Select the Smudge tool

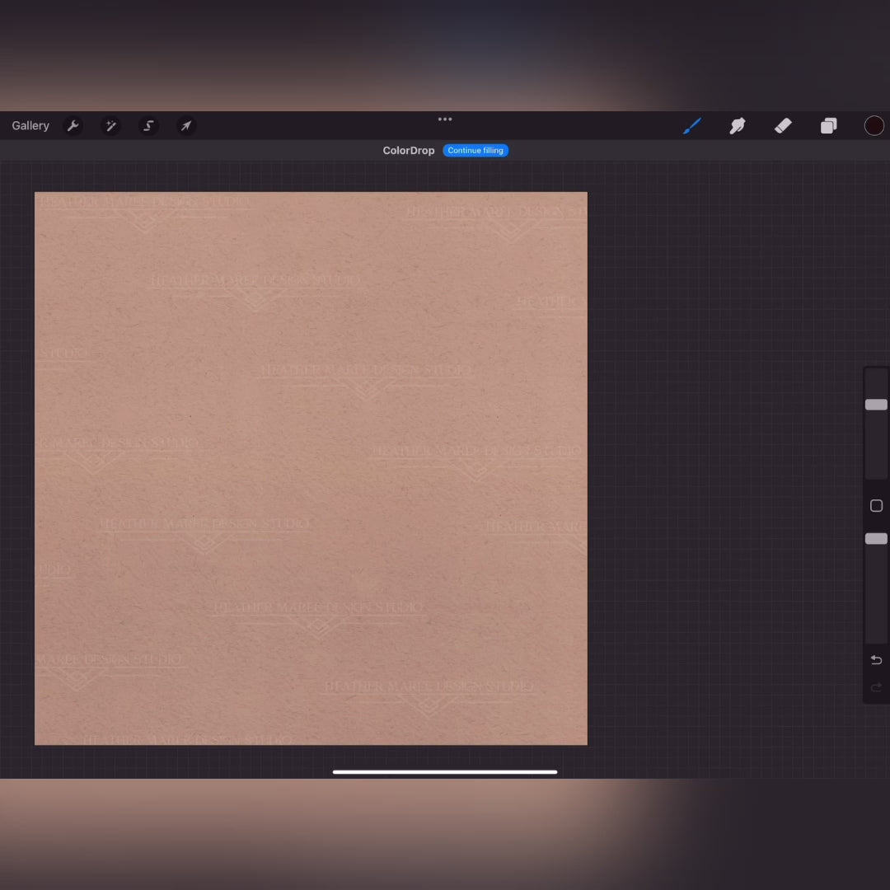pyautogui.click(x=738, y=126)
